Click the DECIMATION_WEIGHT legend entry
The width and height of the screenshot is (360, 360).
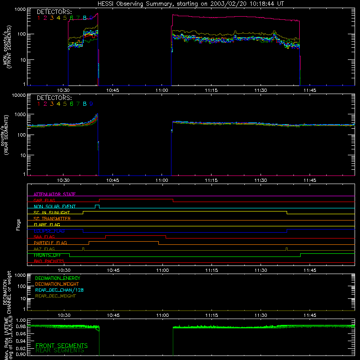point(57,284)
